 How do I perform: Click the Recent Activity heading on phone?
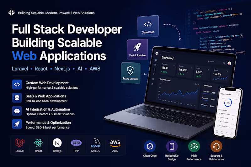coord(223,110)
